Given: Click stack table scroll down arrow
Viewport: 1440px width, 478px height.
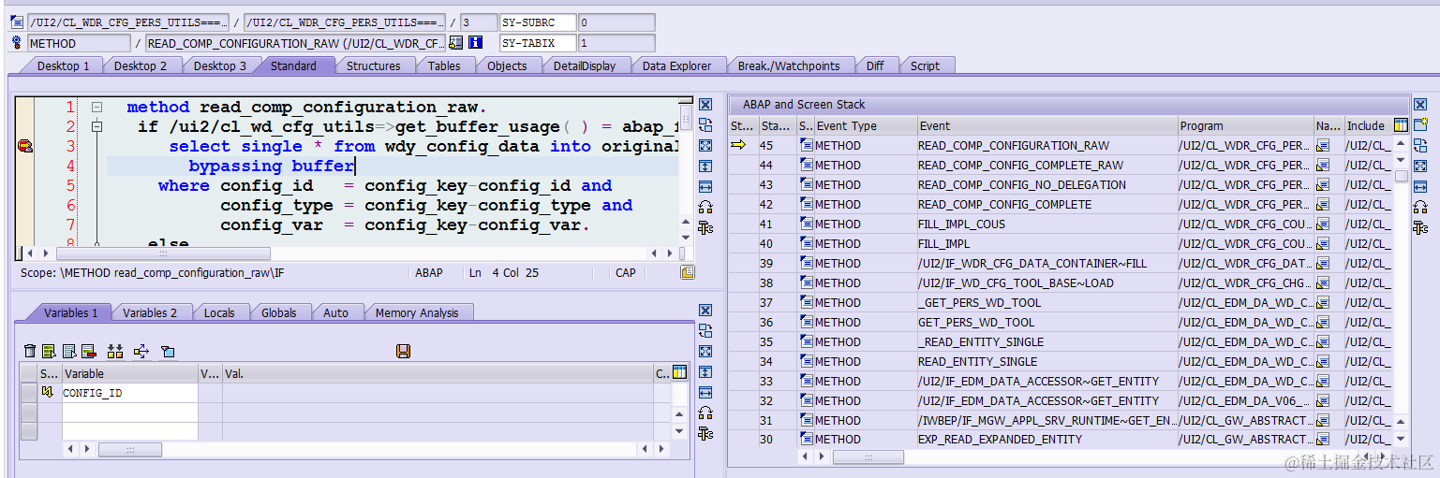Looking at the screenshot, I should 1401,439.
